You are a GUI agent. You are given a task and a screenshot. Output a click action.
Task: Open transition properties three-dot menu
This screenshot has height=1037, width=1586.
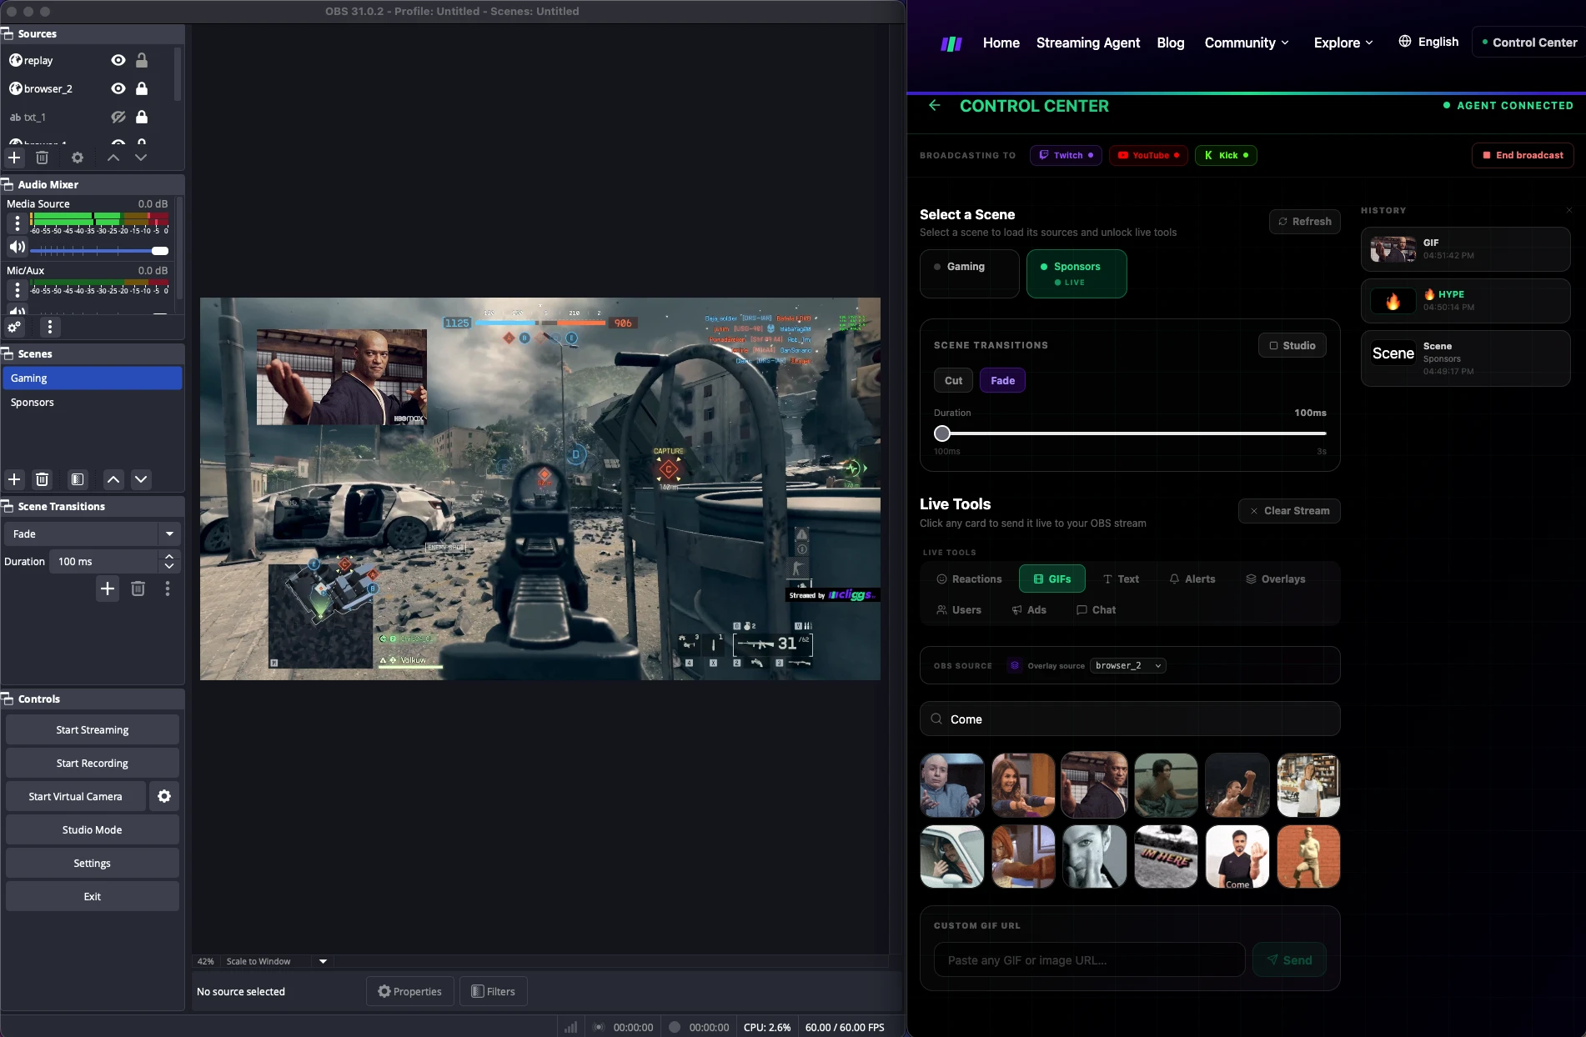coord(168,589)
